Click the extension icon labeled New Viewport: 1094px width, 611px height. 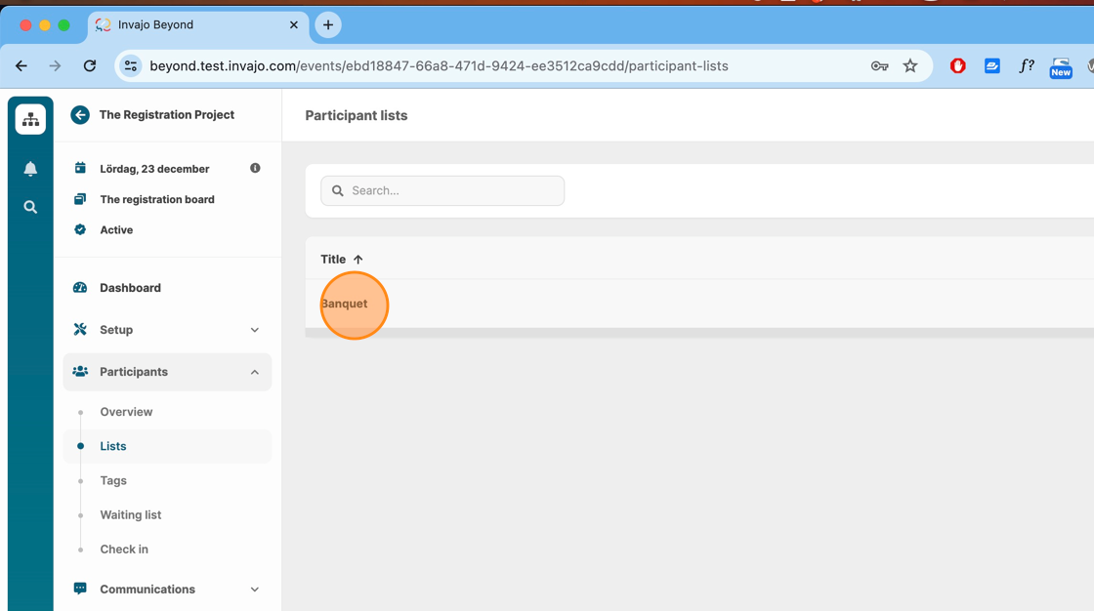1061,67
